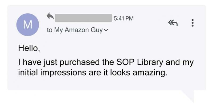Open the three-dot more options menu
213x105 pixels.
[x=192, y=23]
